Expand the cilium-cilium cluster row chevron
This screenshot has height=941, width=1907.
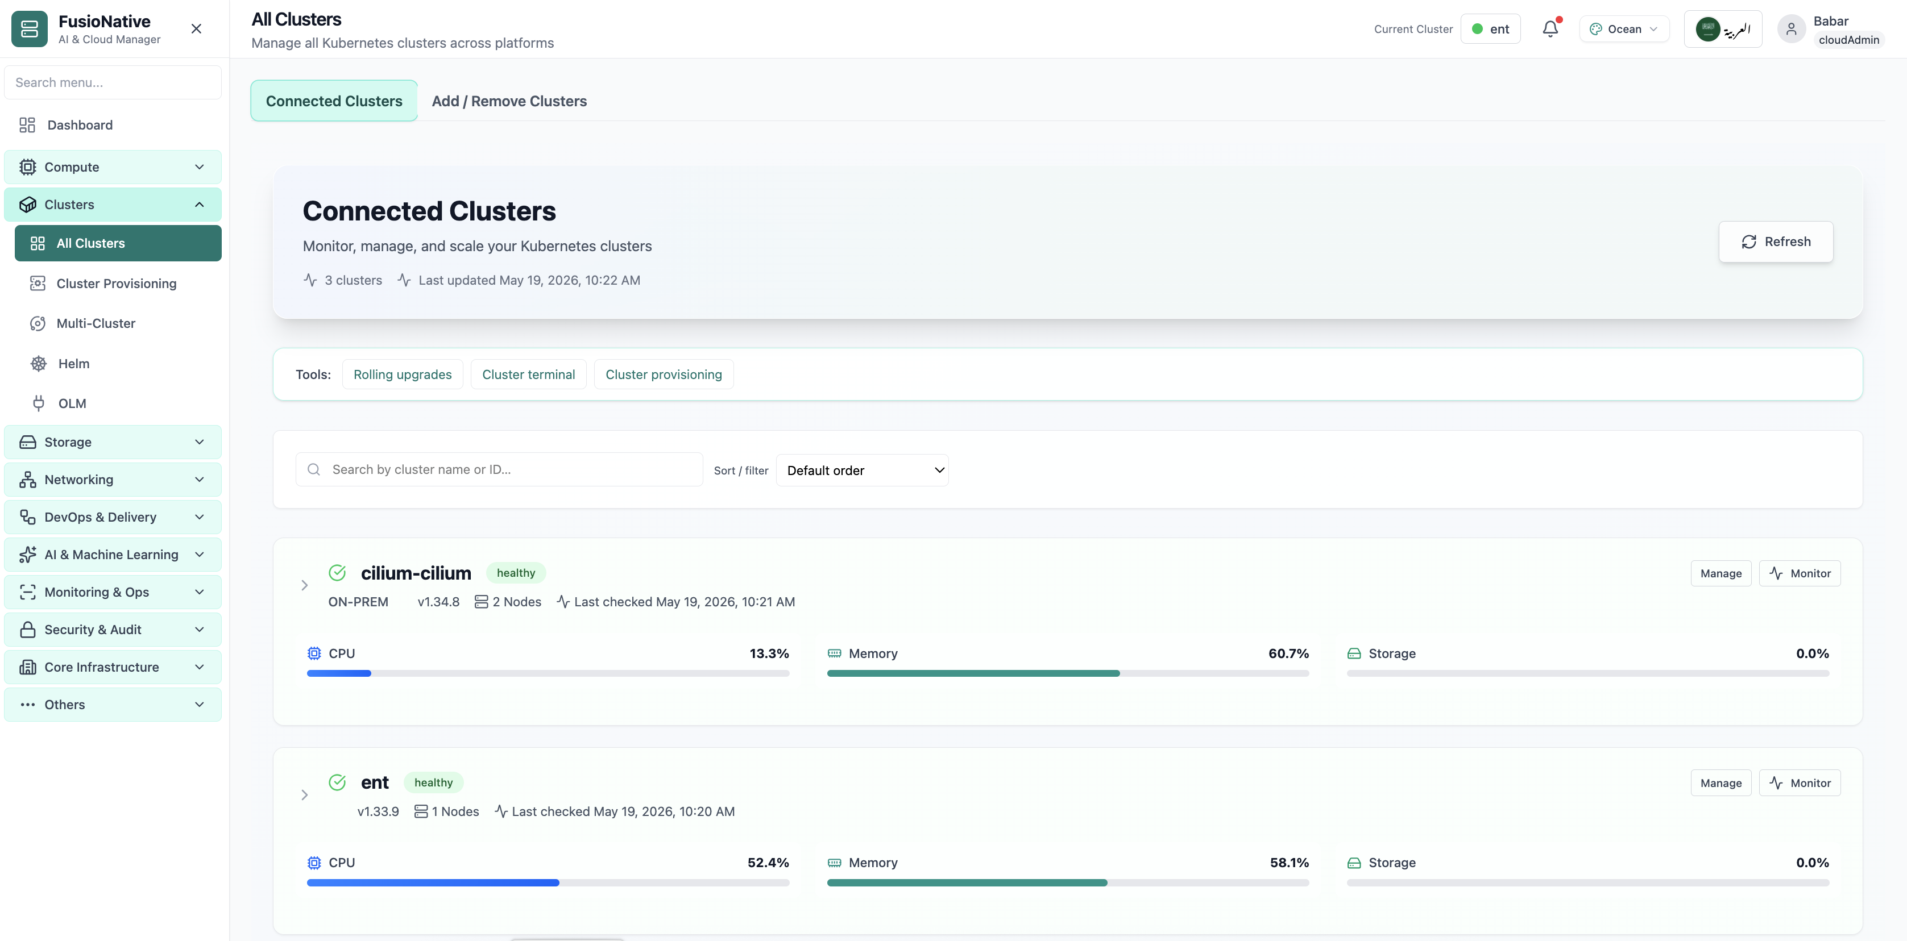pos(304,585)
